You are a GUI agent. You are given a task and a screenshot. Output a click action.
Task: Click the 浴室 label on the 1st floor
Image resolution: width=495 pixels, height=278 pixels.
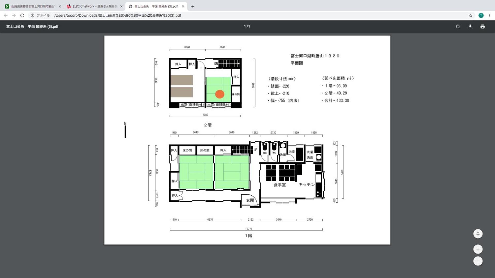point(292,152)
